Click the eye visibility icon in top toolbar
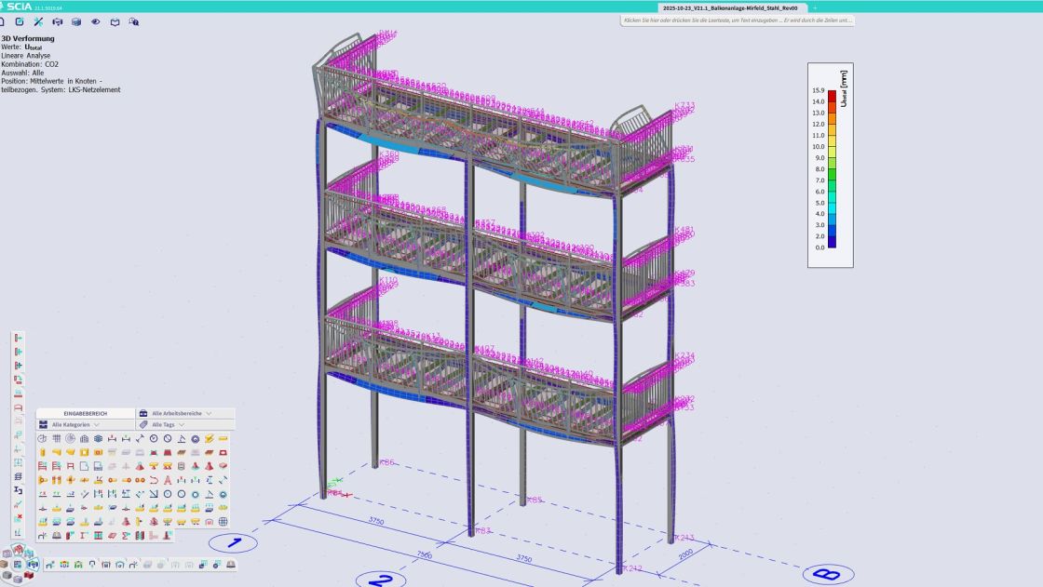1043x587 pixels. (95, 21)
